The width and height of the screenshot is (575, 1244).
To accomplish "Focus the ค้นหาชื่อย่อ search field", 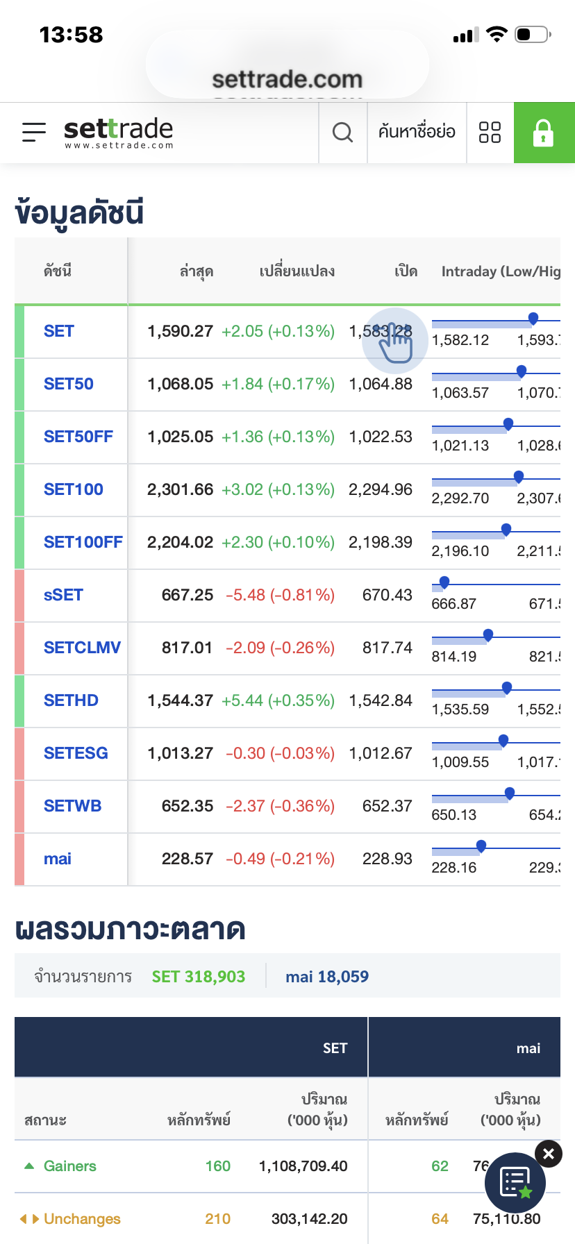I will (417, 132).
